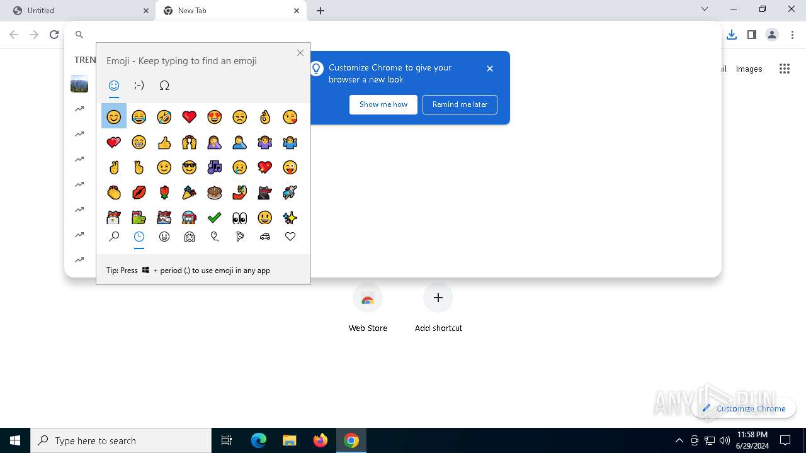Click the Add shortcut tile
The image size is (806, 453).
tap(438, 308)
